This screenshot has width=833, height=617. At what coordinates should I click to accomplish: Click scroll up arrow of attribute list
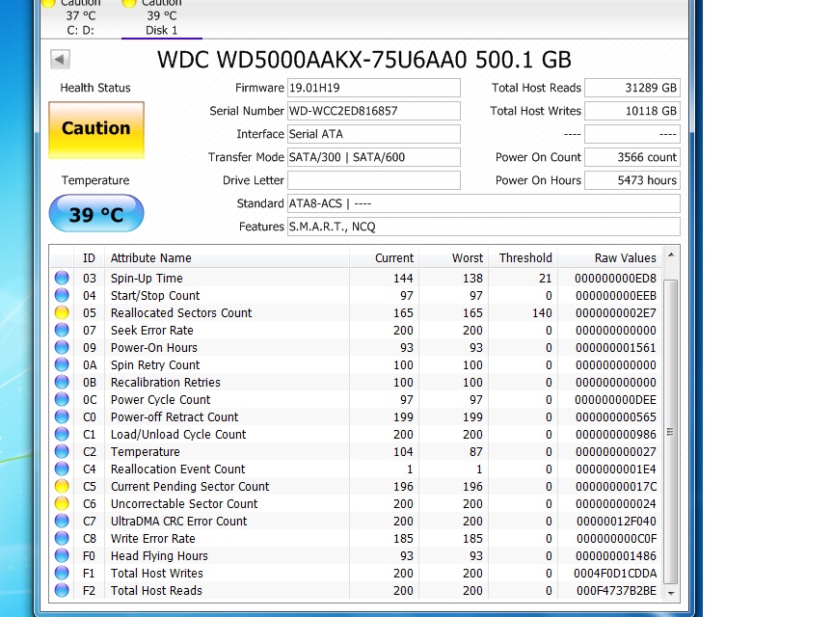671,255
